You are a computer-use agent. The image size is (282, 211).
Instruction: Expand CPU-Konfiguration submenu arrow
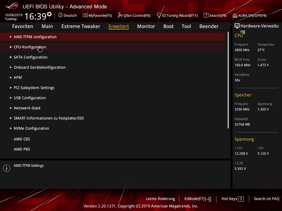11,47
